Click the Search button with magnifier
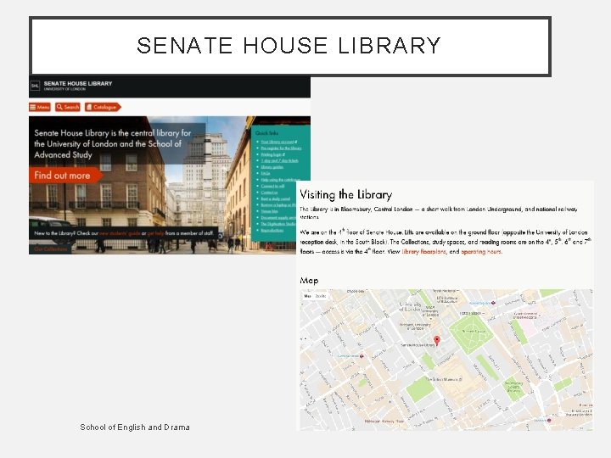The width and height of the screenshot is (611, 458). point(67,107)
